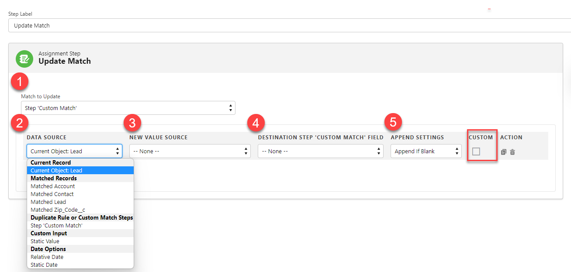Pick Step 'Custom Match' in dropdown list
The width and height of the screenshot is (571, 272).
click(x=56, y=225)
